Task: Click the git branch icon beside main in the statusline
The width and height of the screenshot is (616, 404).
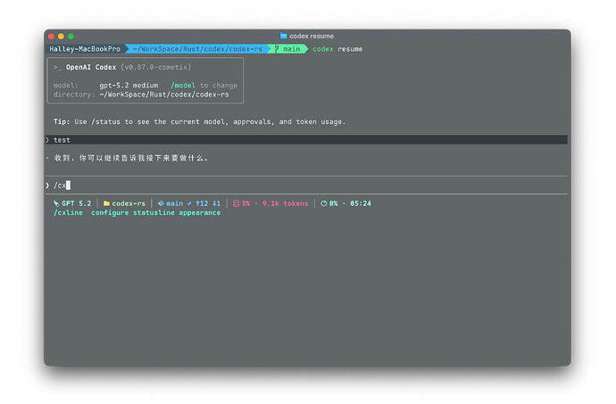Action: click(x=161, y=203)
